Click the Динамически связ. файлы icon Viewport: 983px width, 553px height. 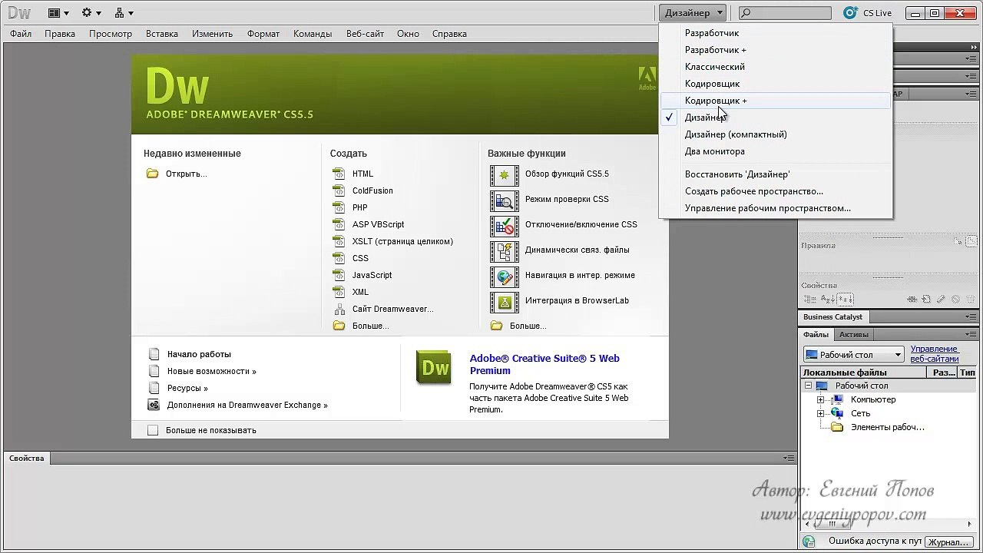[x=505, y=251]
